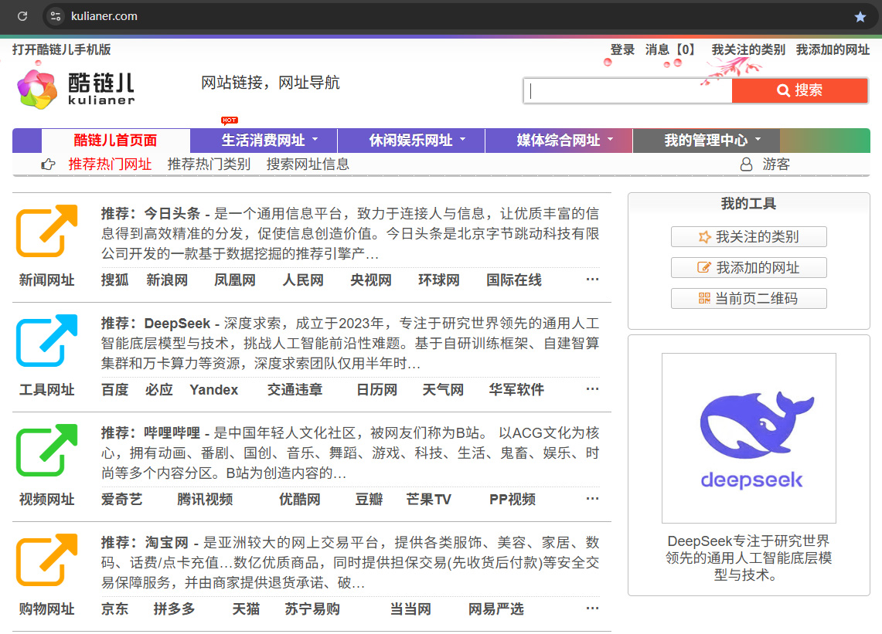882x634 pixels.
Task: Click the edit icon on 我添加的网址 button
Action: pyautogui.click(x=703, y=267)
